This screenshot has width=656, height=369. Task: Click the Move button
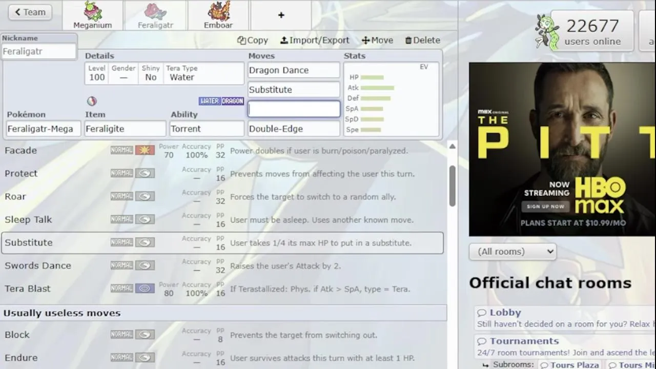(x=377, y=40)
